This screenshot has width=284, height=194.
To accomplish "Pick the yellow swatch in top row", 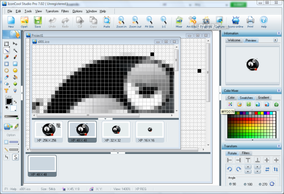I will point(262,113).
